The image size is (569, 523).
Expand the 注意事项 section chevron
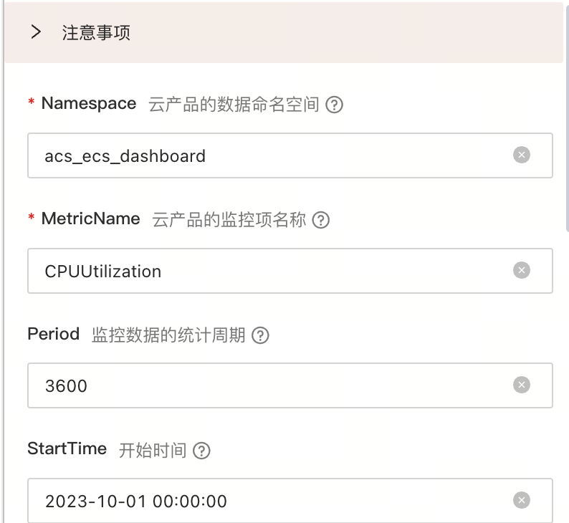37,32
